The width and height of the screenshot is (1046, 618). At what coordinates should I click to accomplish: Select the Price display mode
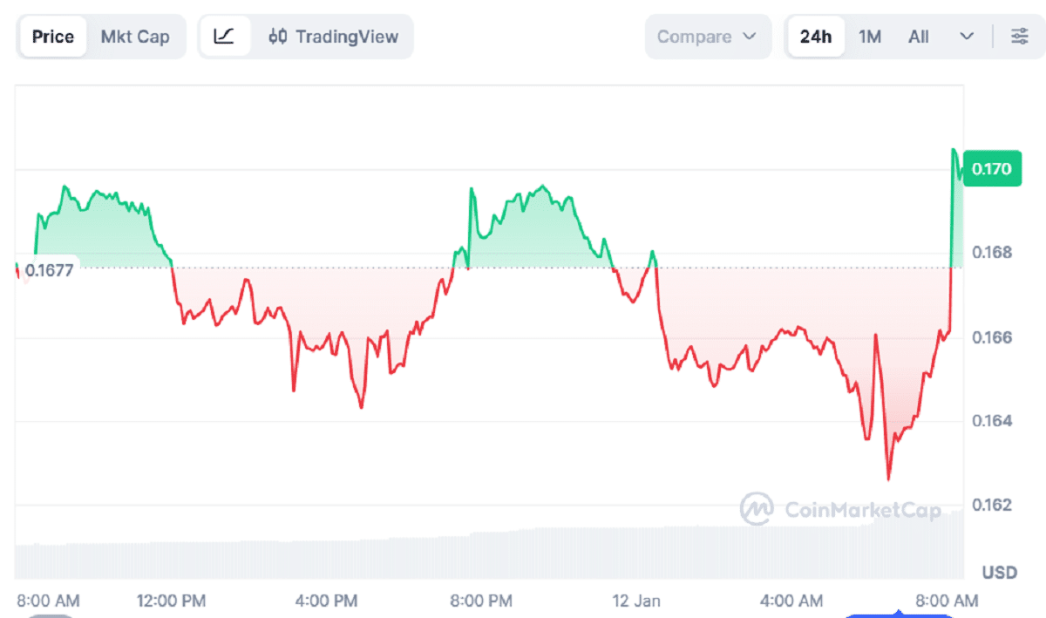52,37
